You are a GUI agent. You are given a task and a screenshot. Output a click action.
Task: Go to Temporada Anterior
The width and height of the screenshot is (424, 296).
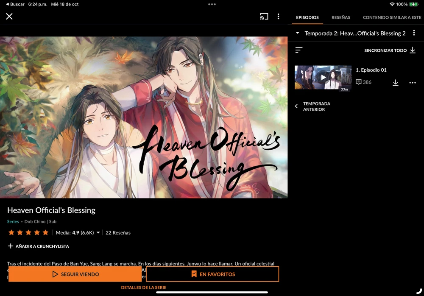click(313, 106)
